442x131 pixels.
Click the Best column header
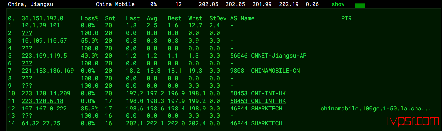click(175, 19)
